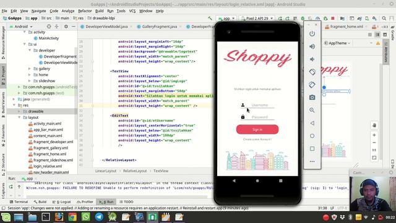
Task: Click emulator zoom magnifier icon
Action: (x=312, y=110)
